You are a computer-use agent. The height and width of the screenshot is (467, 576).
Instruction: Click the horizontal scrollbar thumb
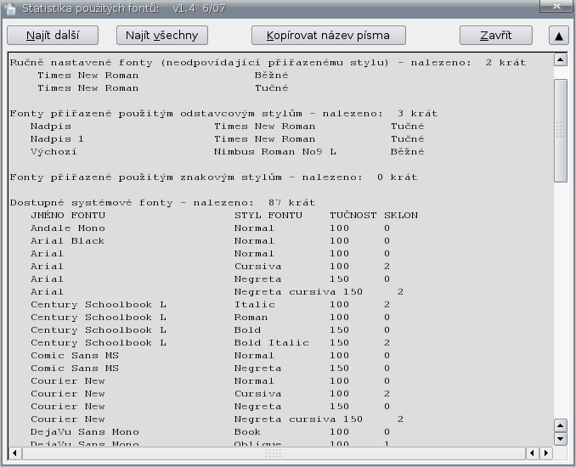(274, 453)
